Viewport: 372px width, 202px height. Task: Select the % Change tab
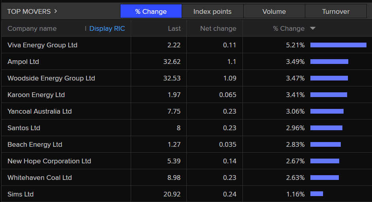(151, 11)
